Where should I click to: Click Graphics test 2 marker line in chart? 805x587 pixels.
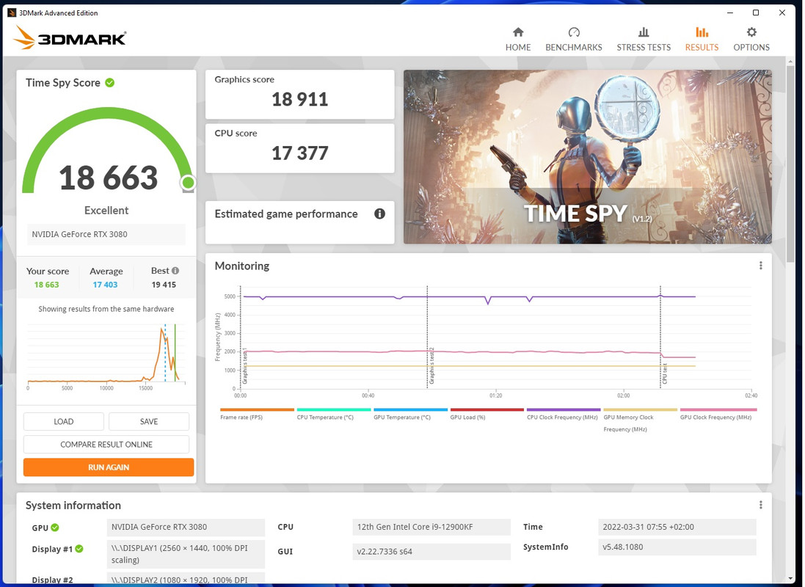point(427,336)
